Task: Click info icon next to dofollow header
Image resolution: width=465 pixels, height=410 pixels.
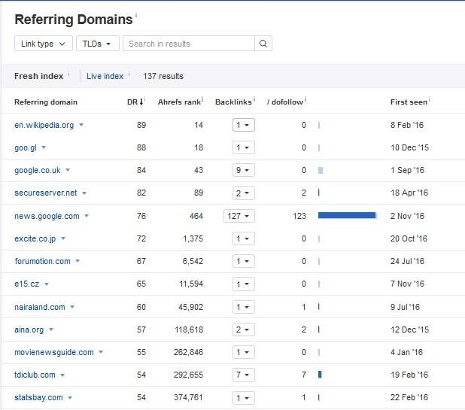Action: pyautogui.click(x=305, y=99)
